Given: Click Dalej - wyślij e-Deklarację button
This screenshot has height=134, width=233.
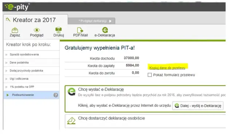Looking at the screenshot, I should 198,106.
